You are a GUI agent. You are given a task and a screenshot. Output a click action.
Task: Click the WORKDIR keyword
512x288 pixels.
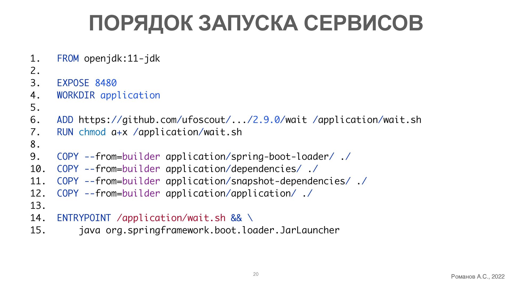(x=76, y=95)
